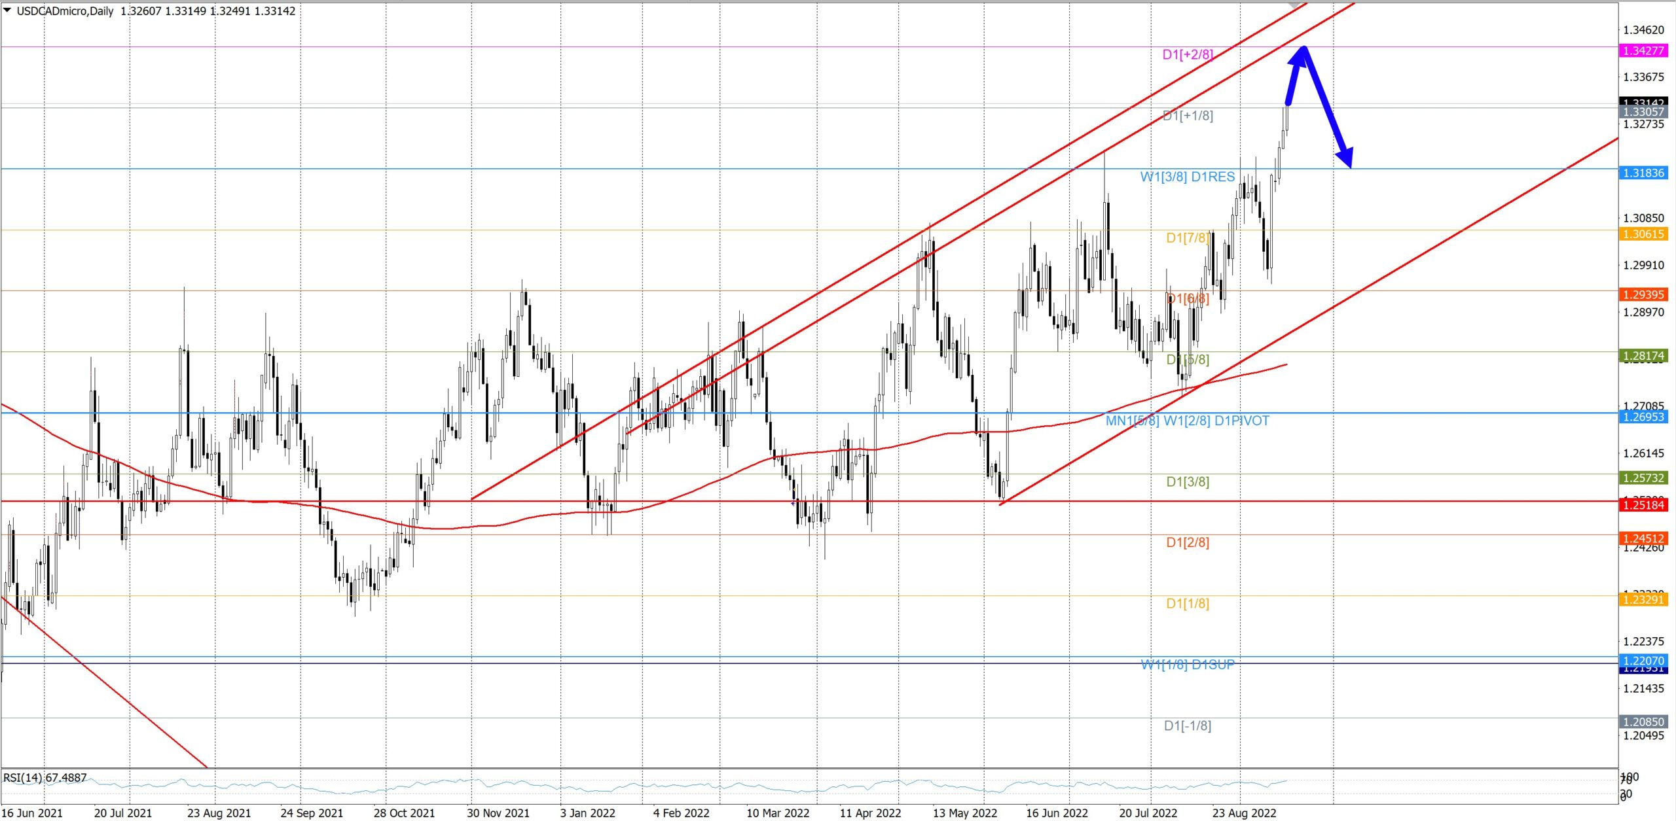Click the orange 1.30615 price tag

coord(1643,234)
